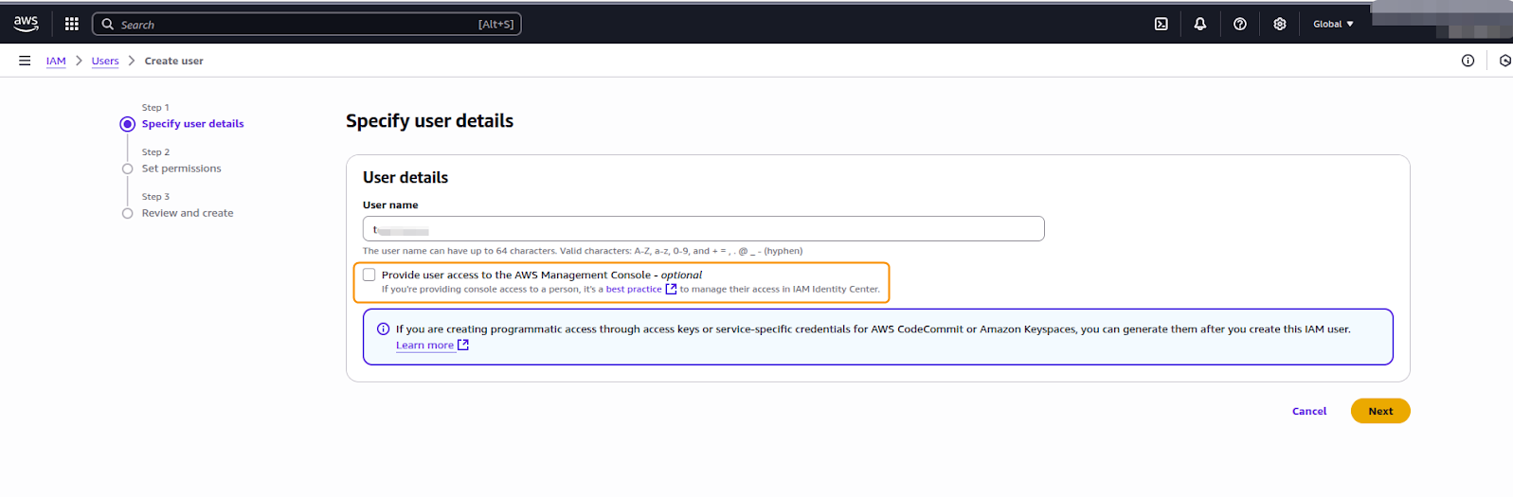Open the AWS services grid menu
Screen dimensions: 1513x497
tap(71, 24)
